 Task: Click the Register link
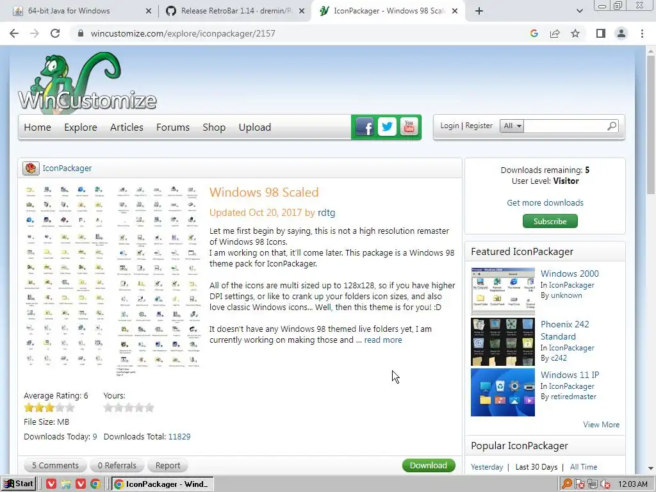479,126
